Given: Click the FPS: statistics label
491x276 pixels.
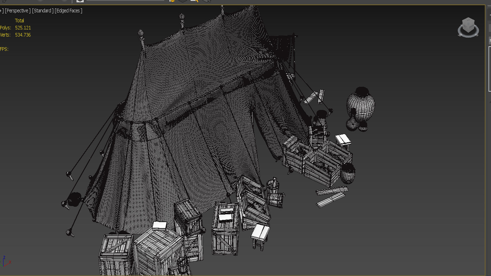Looking at the screenshot, I should pos(4,49).
